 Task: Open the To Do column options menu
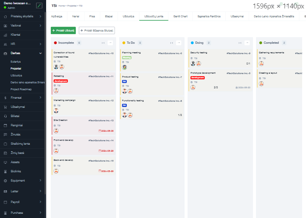179,43
